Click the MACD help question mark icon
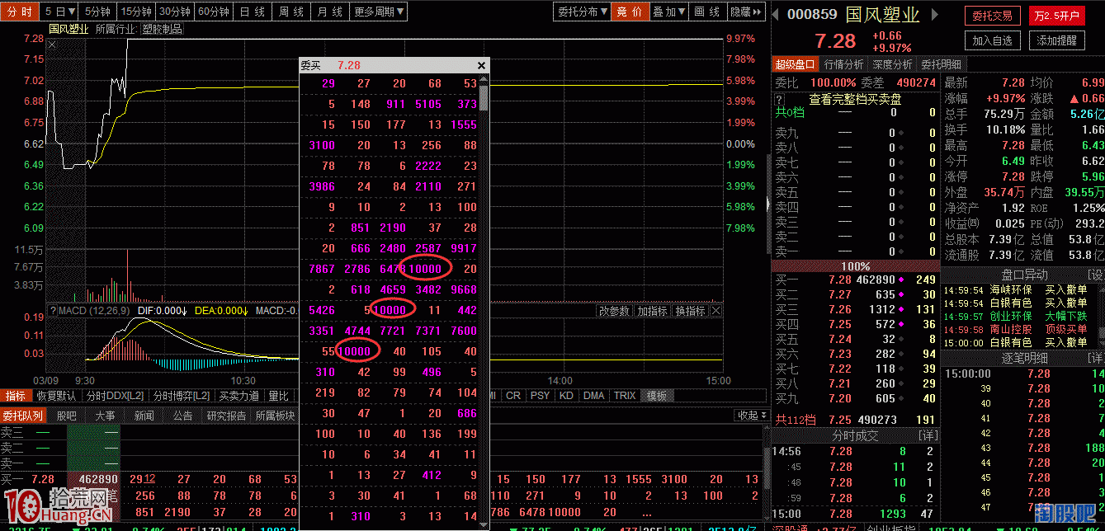The width and height of the screenshot is (1105, 531). [x=53, y=311]
